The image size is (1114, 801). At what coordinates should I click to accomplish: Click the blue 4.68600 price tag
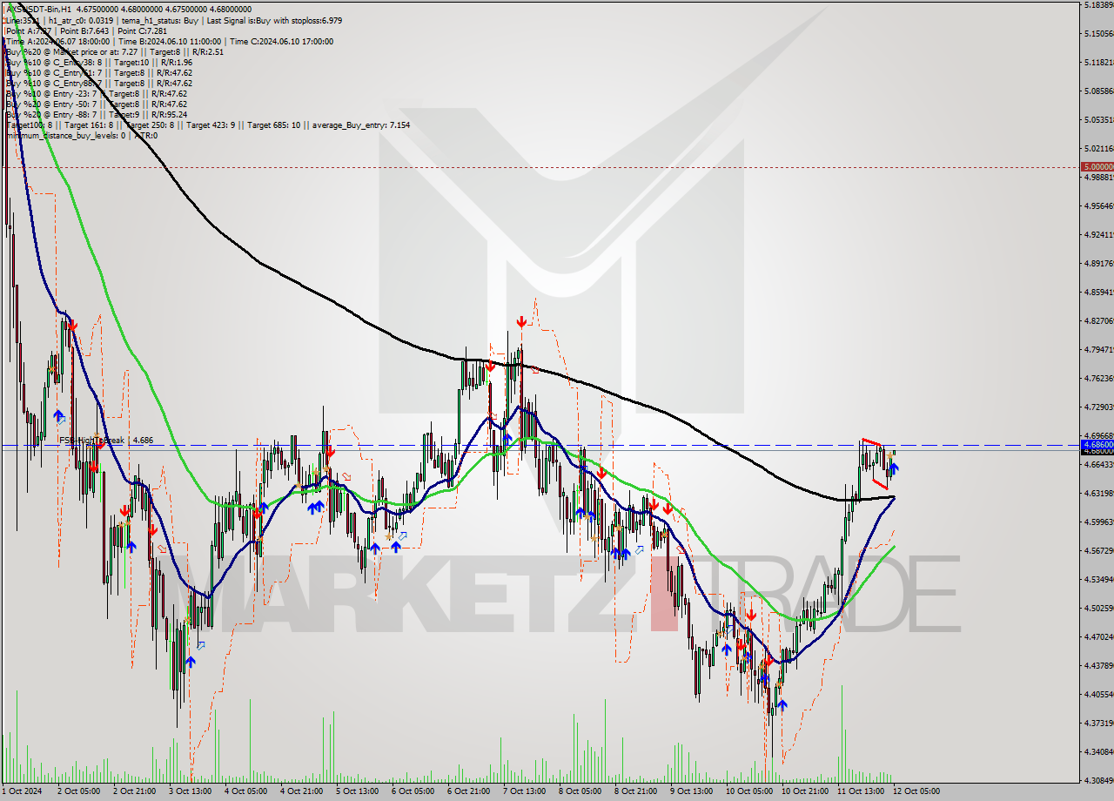(1097, 444)
